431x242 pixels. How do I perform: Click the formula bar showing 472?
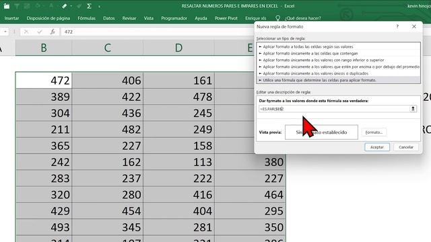click(157, 32)
